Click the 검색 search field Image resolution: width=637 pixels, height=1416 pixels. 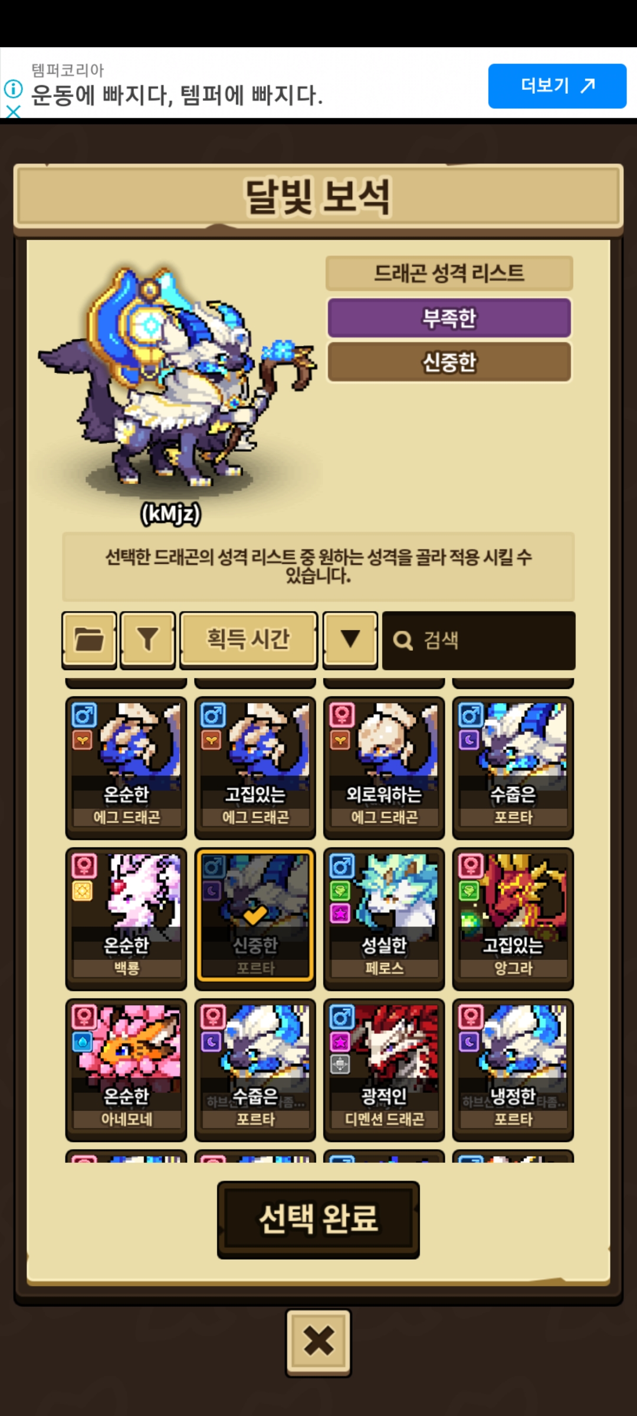click(478, 641)
